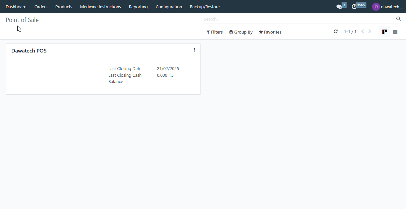Open the conversations chat icon
The height and width of the screenshot is (209, 406).
[x=339, y=7]
